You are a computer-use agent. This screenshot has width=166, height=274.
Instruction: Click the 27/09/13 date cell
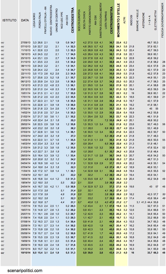[26, 42]
